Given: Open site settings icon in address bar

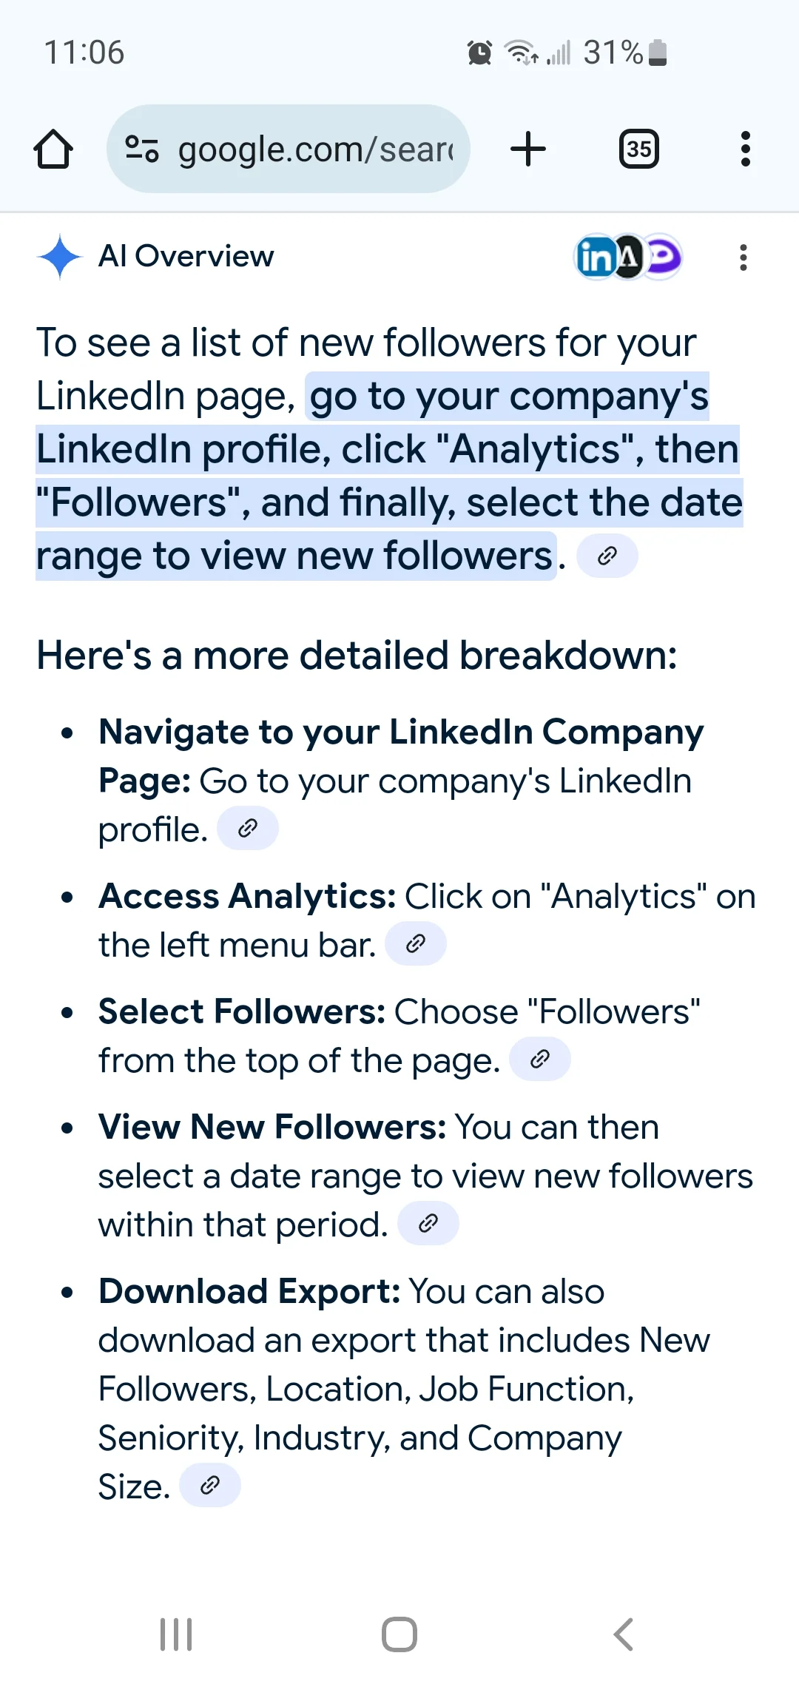Looking at the screenshot, I should [141, 149].
